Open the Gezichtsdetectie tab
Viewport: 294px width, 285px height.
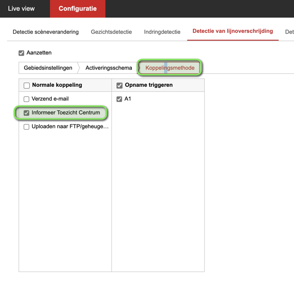point(111,32)
